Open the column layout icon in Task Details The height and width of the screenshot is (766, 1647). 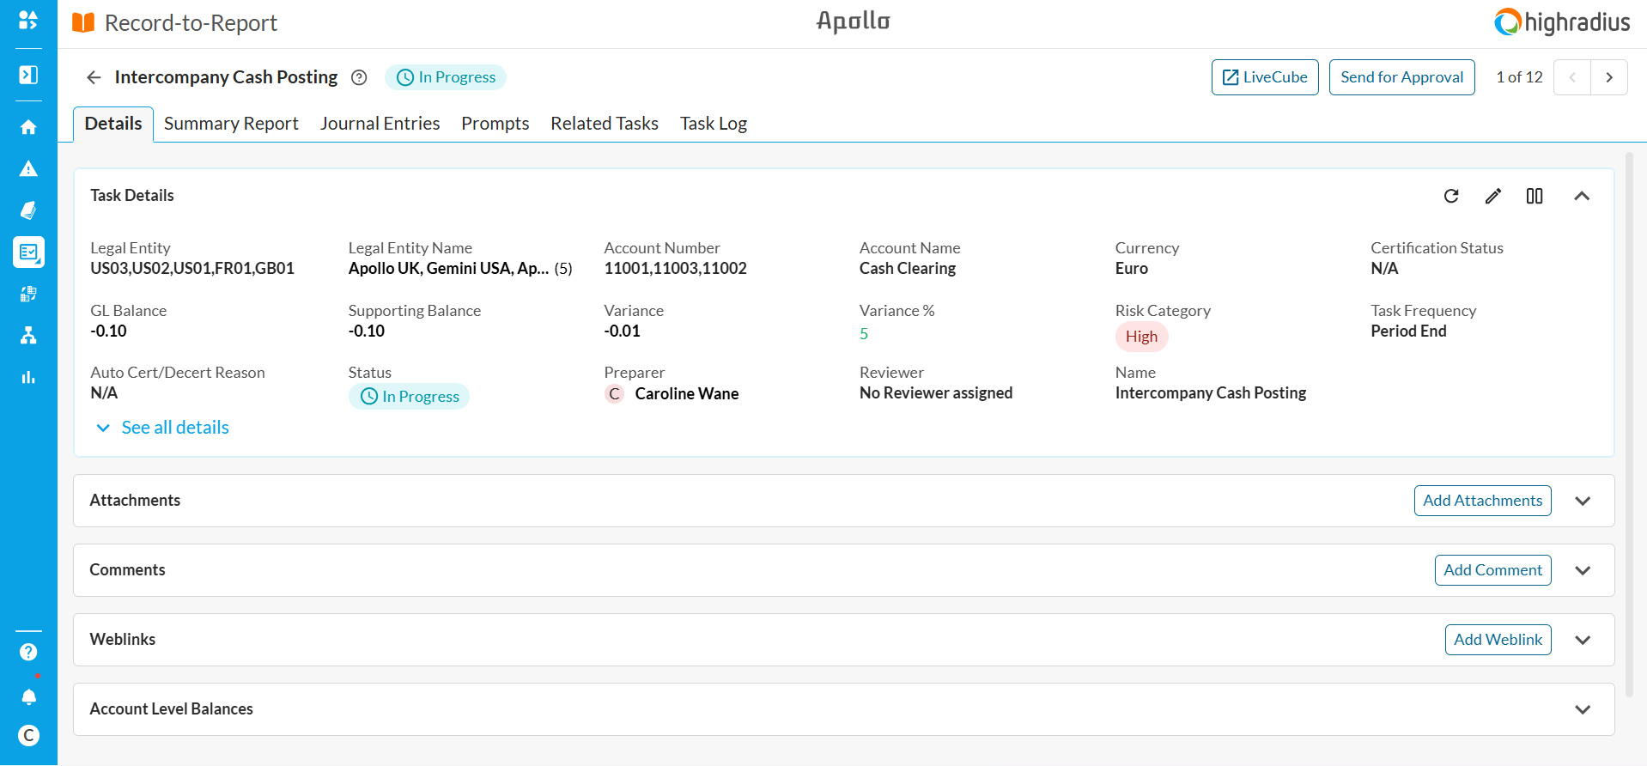coord(1535,196)
